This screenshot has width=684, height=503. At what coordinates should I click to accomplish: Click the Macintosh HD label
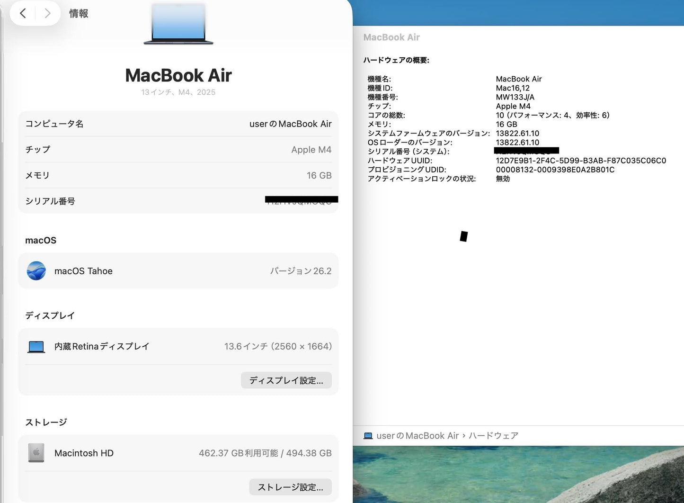(84, 453)
